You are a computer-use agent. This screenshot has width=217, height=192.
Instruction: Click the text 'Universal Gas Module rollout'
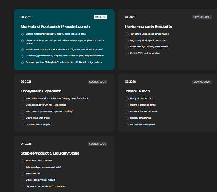pyautogui.click(x=144, y=111)
